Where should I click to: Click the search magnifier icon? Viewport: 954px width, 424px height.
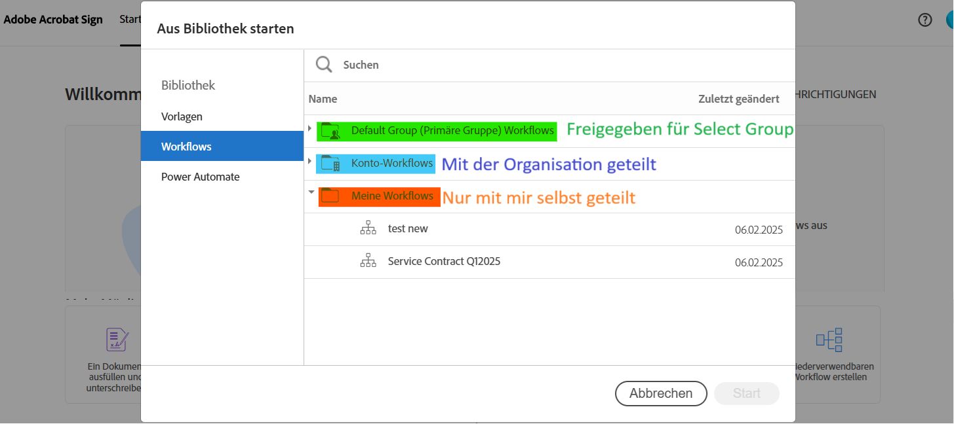pyautogui.click(x=324, y=64)
